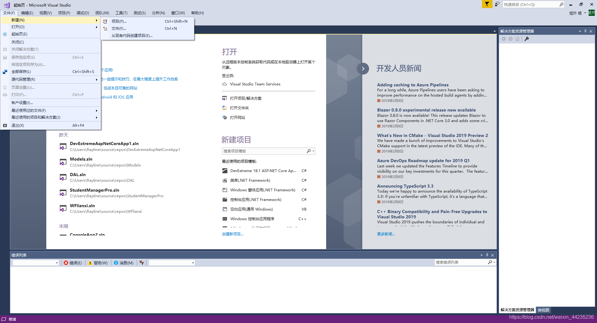The image size is (597, 323).
Task: Click the build IntelliSense filter icon in error list
Action: [142, 263]
